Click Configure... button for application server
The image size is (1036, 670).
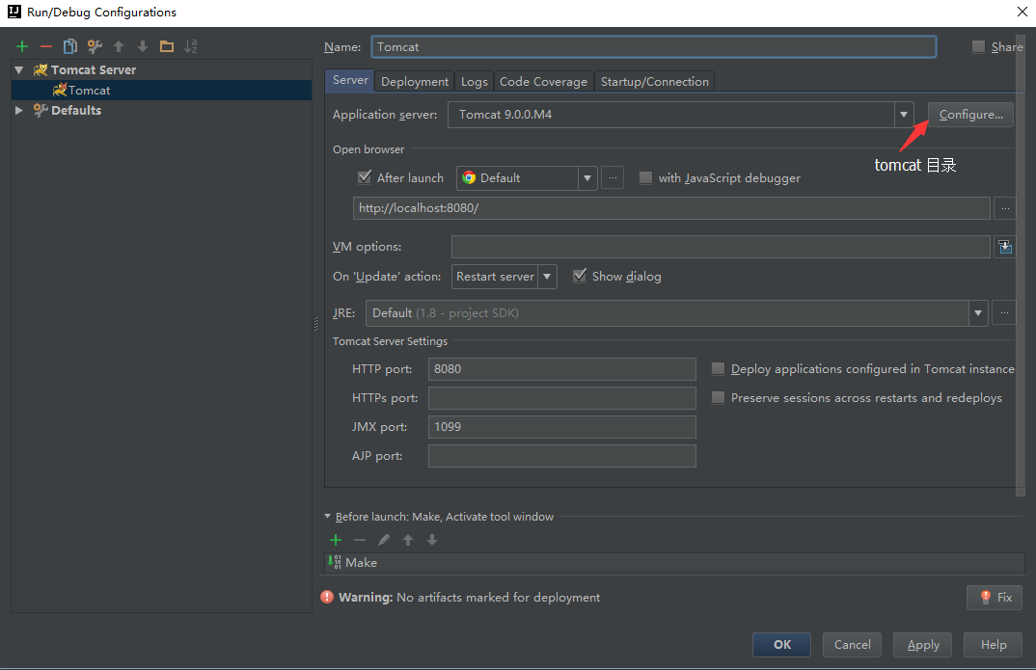970,114
